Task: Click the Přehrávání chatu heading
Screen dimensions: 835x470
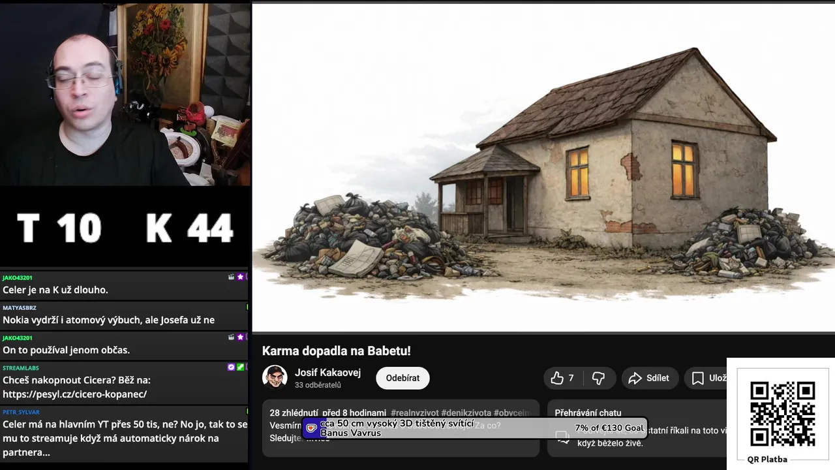Action: [x=588, y=413]
